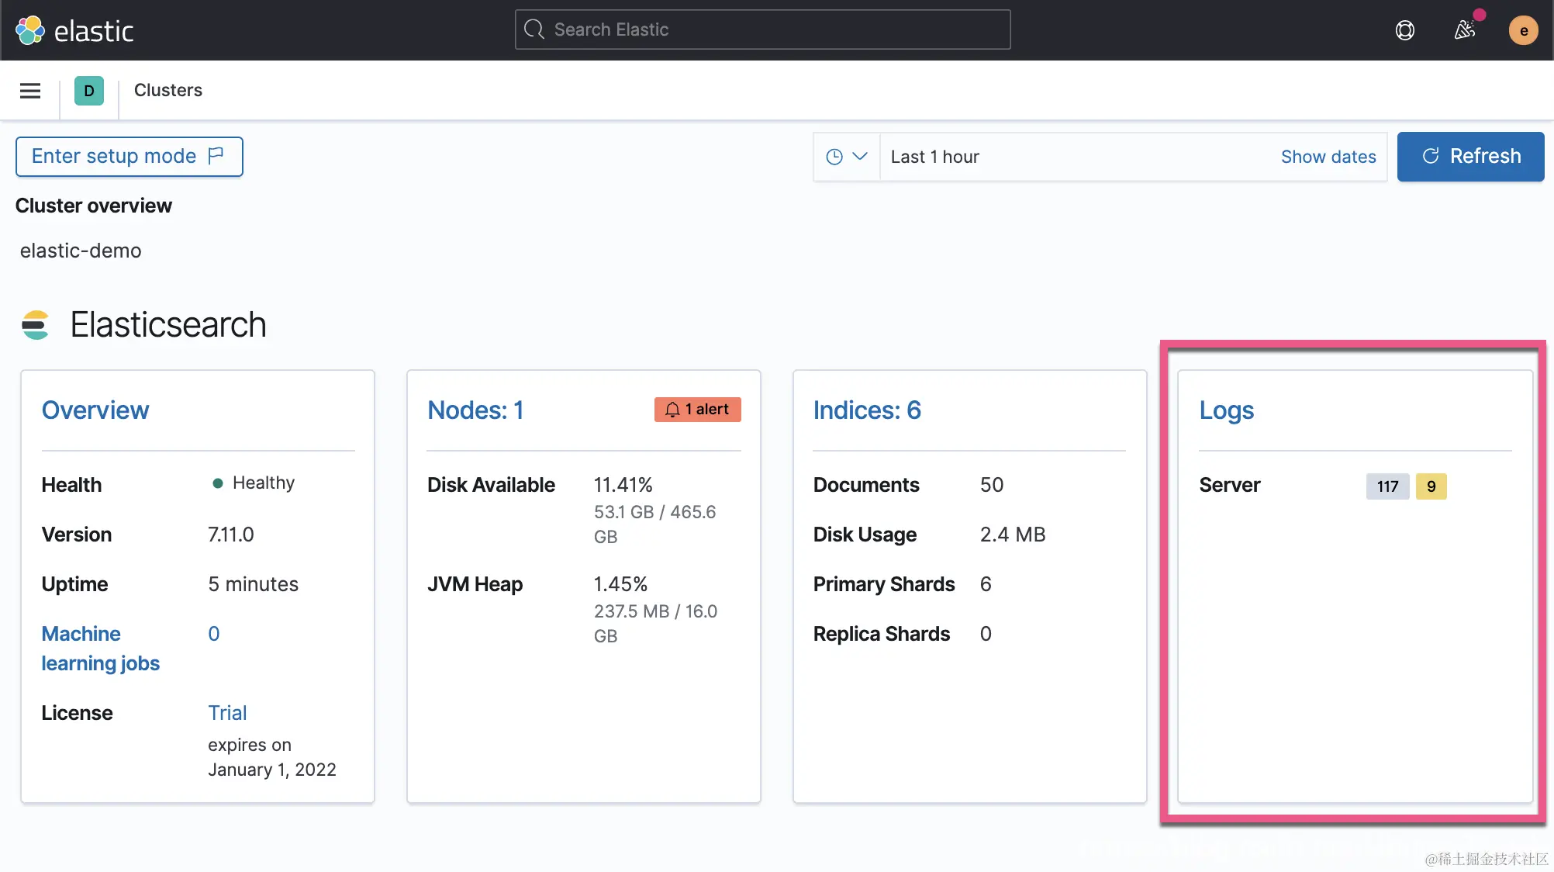Open the Nodes: 1 link

click(x=475, y=410)
